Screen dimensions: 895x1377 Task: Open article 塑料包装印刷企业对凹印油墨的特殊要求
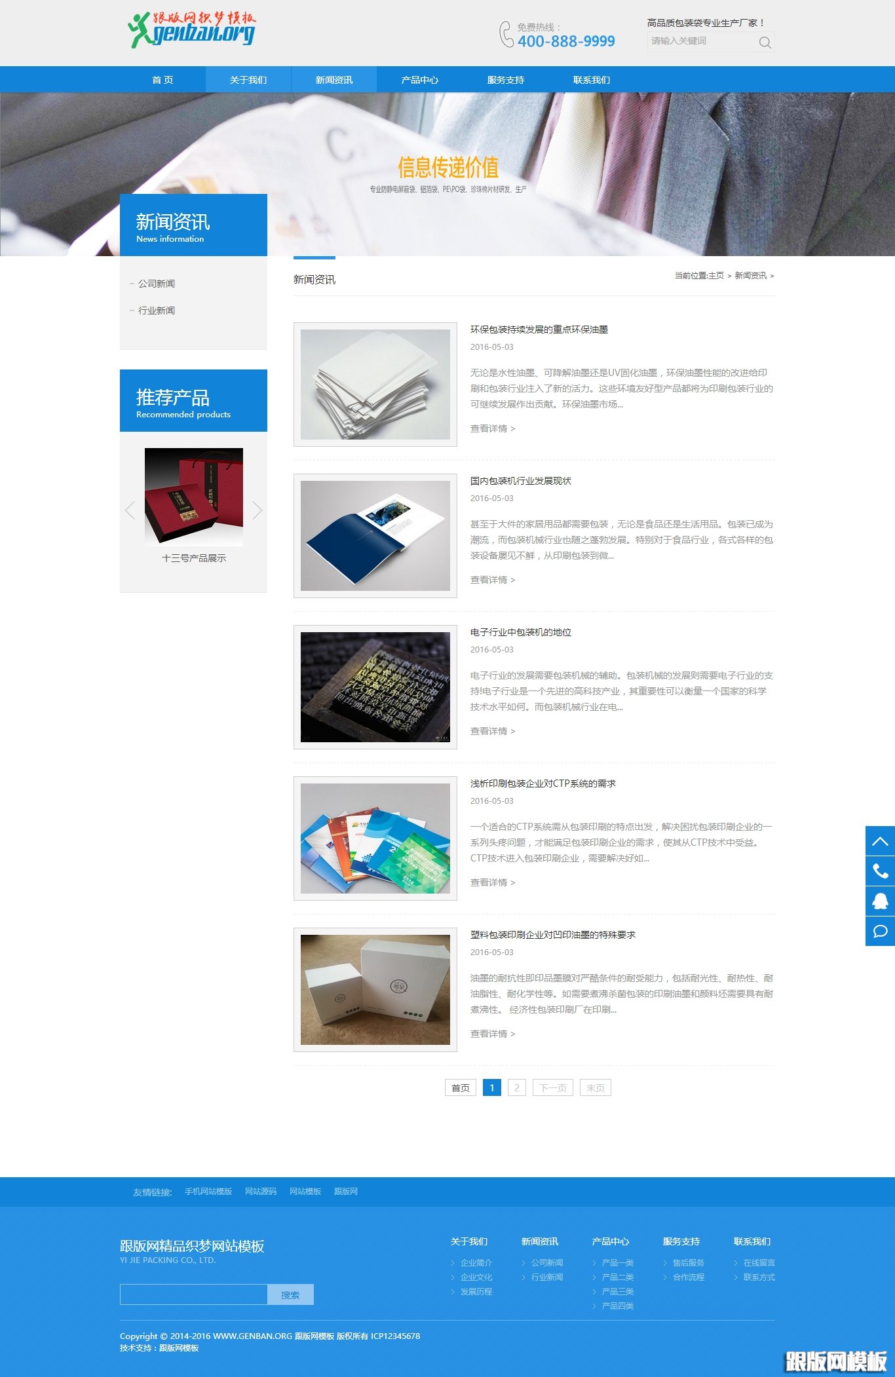(553, 935)
